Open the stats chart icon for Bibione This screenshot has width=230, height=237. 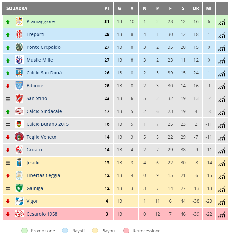pyautogui.click(x=222, y=86)
